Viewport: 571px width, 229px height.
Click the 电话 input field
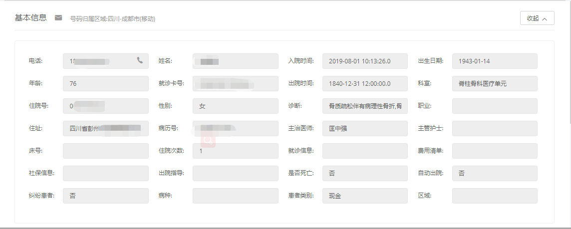[x=106, y=61]
